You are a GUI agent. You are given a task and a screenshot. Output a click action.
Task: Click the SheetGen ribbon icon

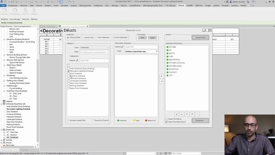[4, 11]
